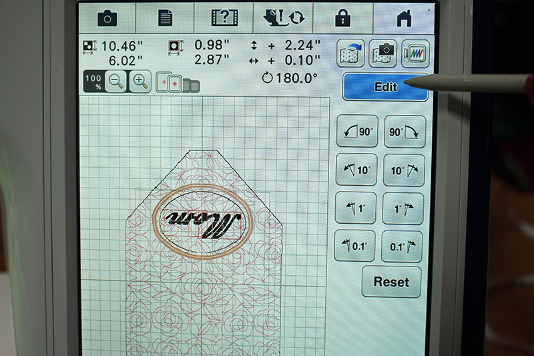
Task: Tap the 10.46" overall size value
Action: [122, 45]
